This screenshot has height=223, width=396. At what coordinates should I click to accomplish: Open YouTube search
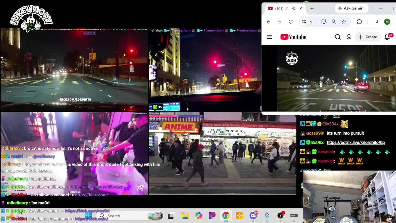click(338, 37)
